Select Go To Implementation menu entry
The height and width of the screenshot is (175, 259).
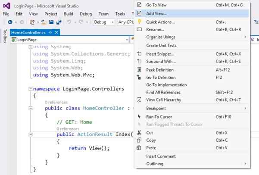click(x=192, y=85)
